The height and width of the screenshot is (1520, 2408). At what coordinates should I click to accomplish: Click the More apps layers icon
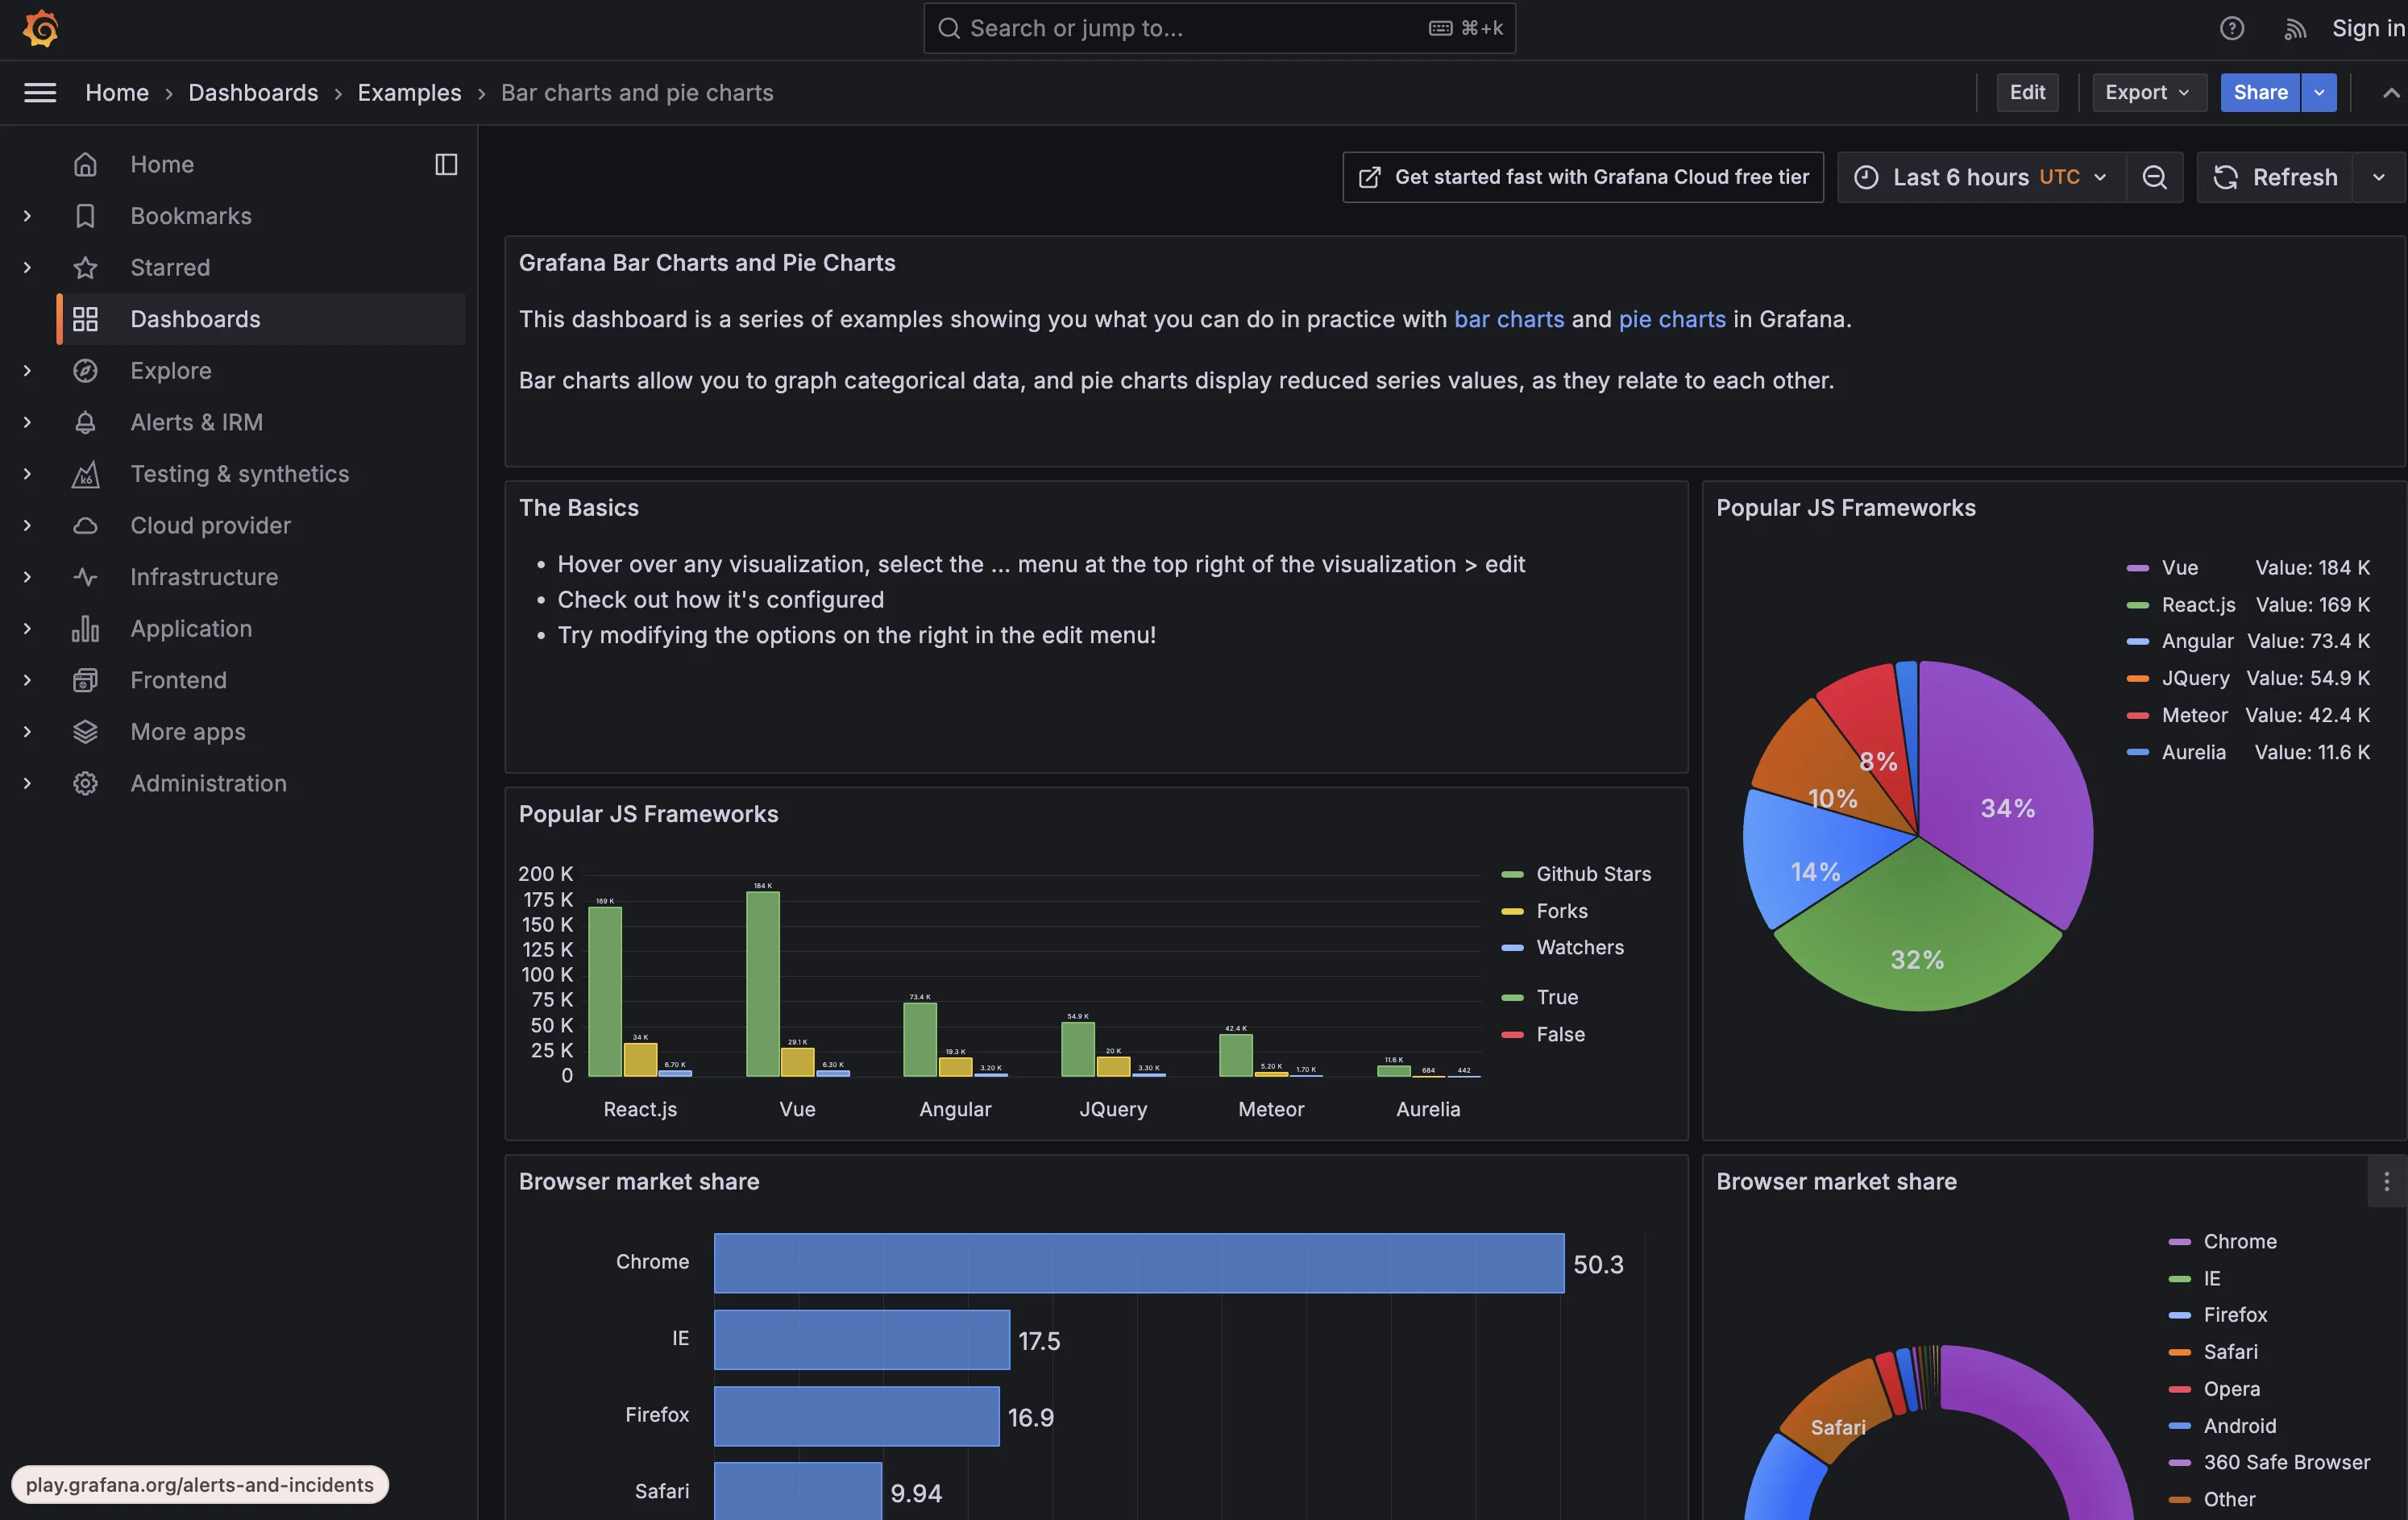click(x=85, y=732)
